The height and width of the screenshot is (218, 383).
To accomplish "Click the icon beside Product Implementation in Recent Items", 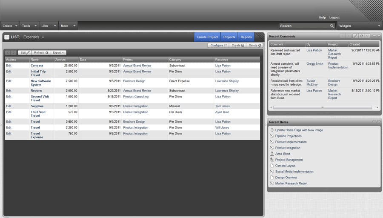I will (x=272, y=142).
